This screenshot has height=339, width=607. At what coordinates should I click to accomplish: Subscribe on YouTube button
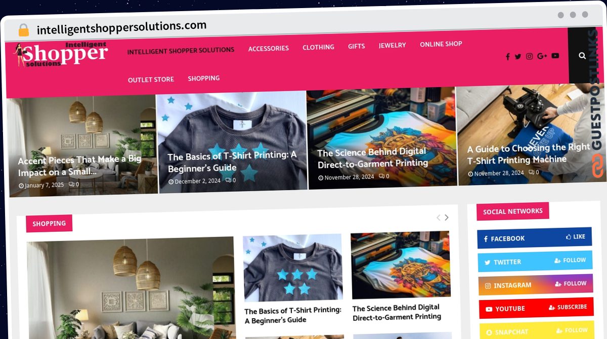coord(568,307)
